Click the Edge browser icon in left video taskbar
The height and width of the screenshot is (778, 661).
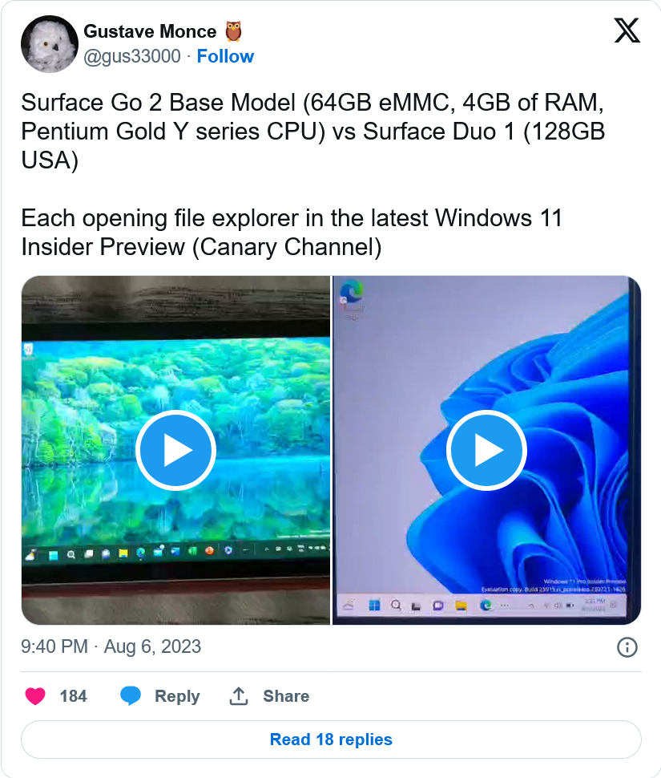tap(141, 553)
